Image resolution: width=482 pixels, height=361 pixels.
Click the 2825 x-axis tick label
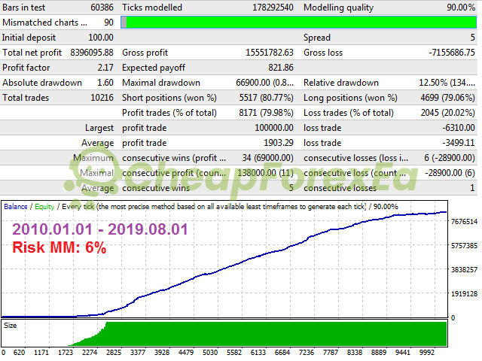114,353
